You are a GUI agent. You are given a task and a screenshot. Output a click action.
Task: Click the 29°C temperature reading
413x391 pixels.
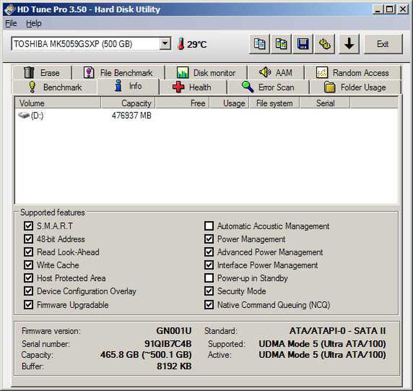click(x=197, y=44)
